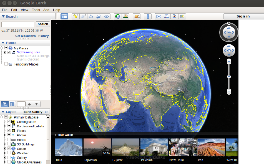The height and width of the screenshot is (164, 264).
Task: Move selected place up arrow
Action: point(29,104)
